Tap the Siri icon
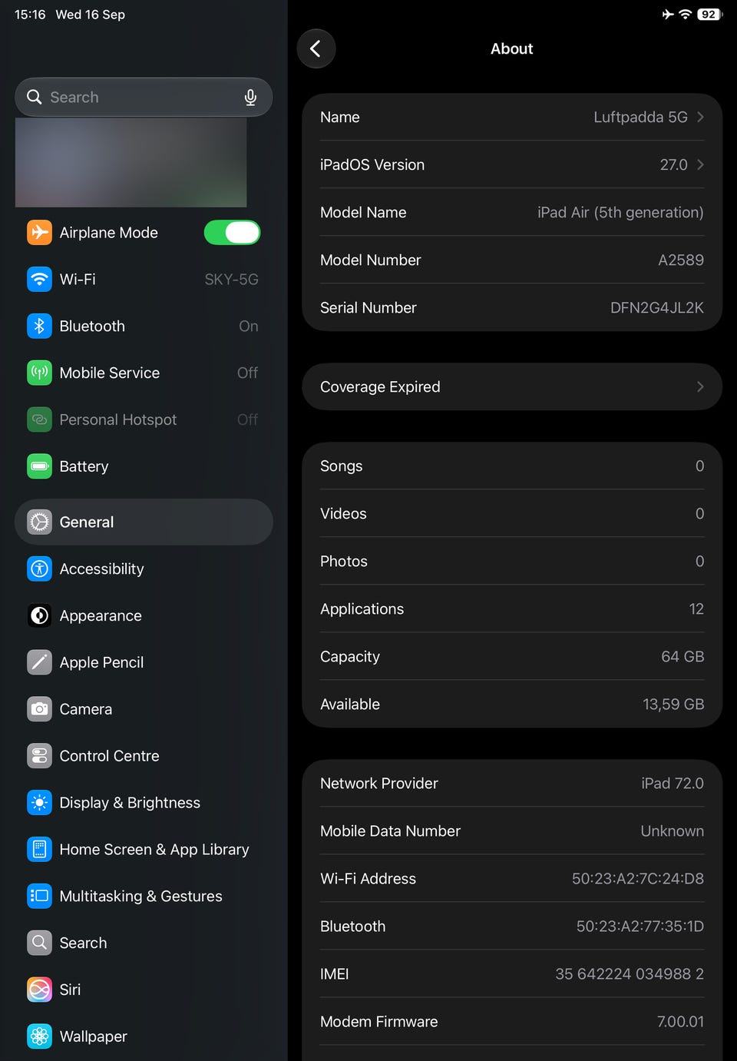Screen dimensions: 737x1061 39,990
